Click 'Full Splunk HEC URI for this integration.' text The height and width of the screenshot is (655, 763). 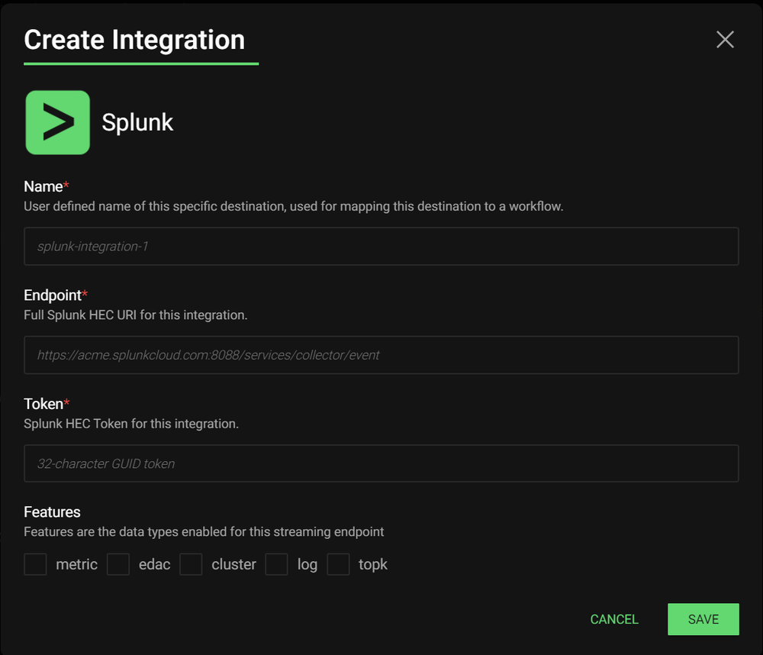136,315
